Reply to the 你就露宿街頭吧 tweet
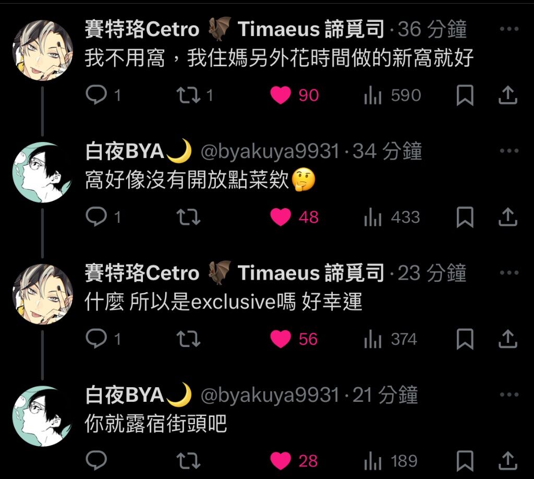The width and height of the screenshot is (534, 479). (x=96, y=461)
